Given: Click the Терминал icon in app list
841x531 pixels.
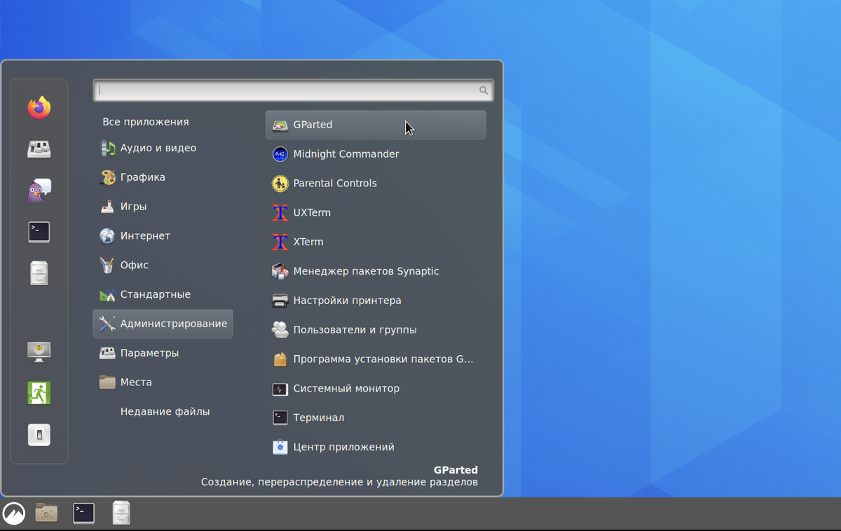Looking at the screenshot, I should (x=280, y=418).
